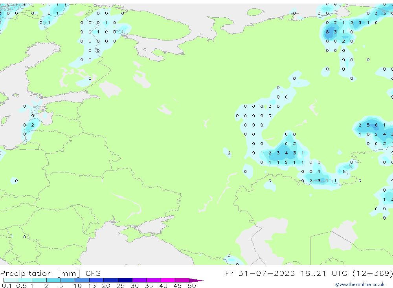
Task: Choose the legend swatch between 5 and 10
Action: pos(68,280)
